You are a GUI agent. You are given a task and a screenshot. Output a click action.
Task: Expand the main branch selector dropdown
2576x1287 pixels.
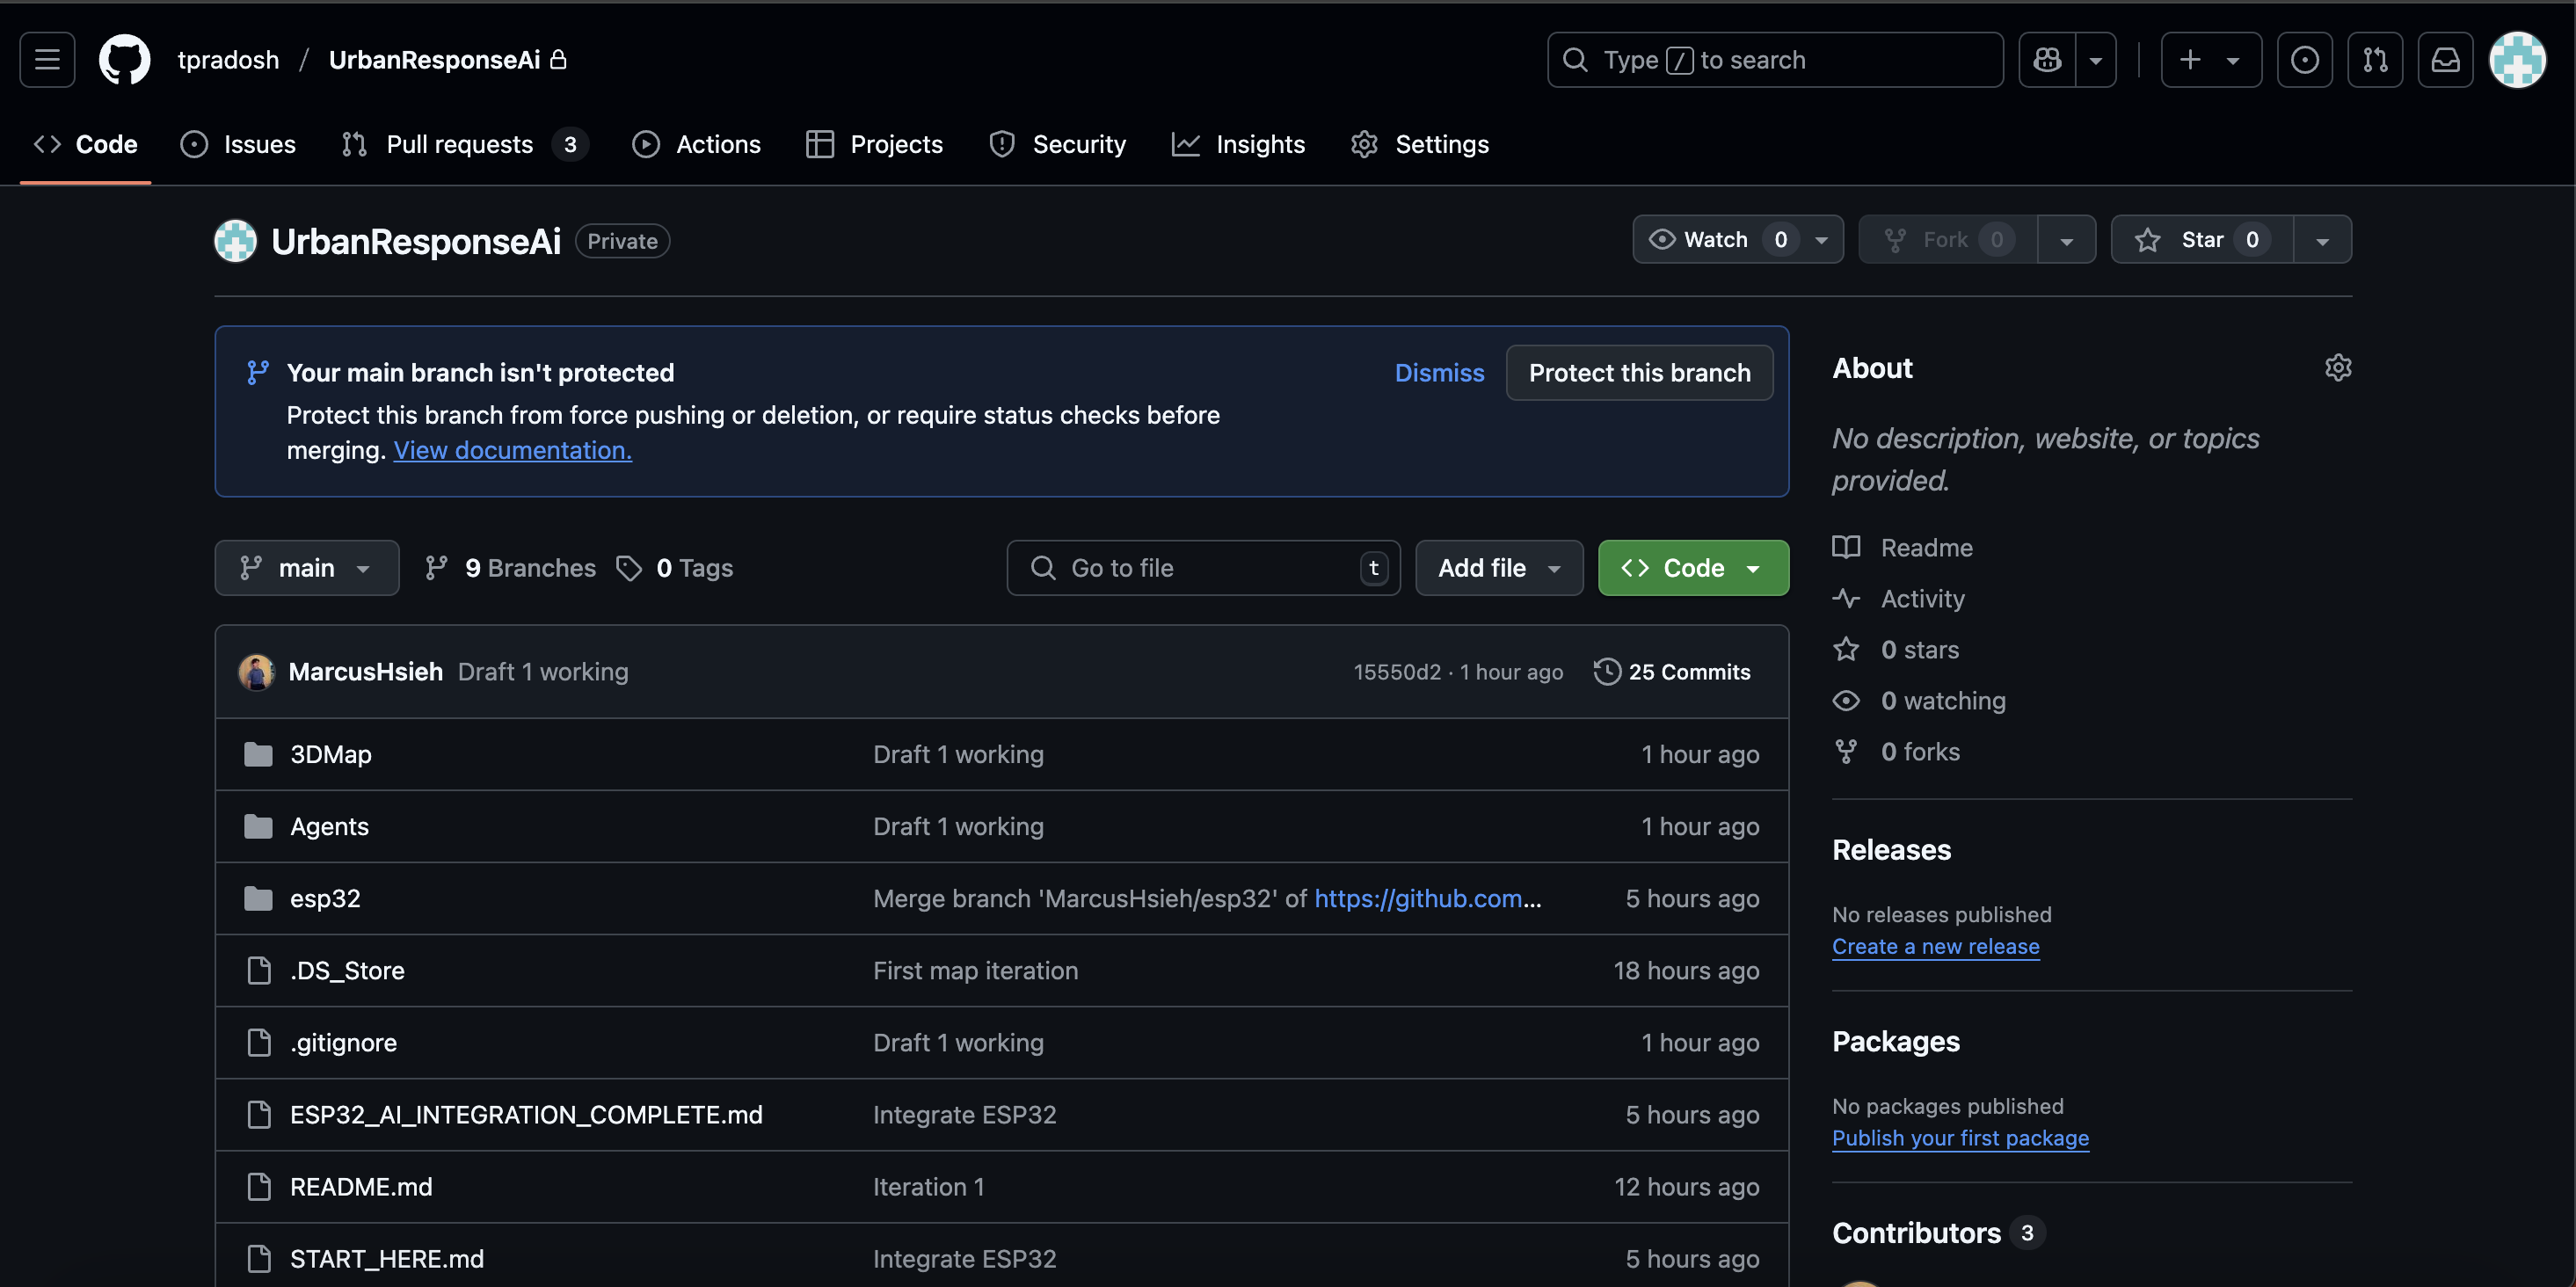pyautogui.click(x=306, y=568)
